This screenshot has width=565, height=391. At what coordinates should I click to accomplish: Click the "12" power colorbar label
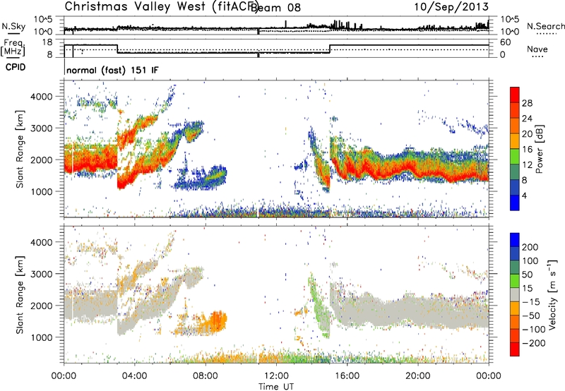tap(527, 165)
